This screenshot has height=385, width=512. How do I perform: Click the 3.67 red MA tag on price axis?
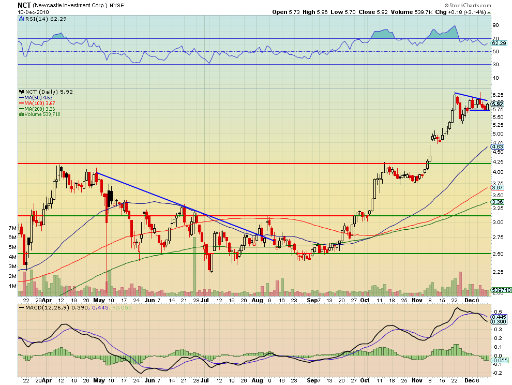pyautogui.click(x=498, y=188)
